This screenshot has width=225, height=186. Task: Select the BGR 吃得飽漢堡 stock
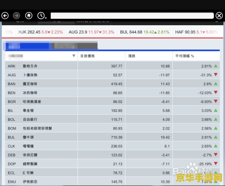(x=112, y=102)
